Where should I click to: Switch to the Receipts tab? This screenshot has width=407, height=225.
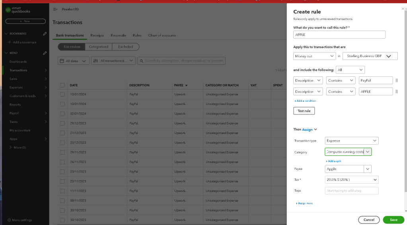coord(97,35)
